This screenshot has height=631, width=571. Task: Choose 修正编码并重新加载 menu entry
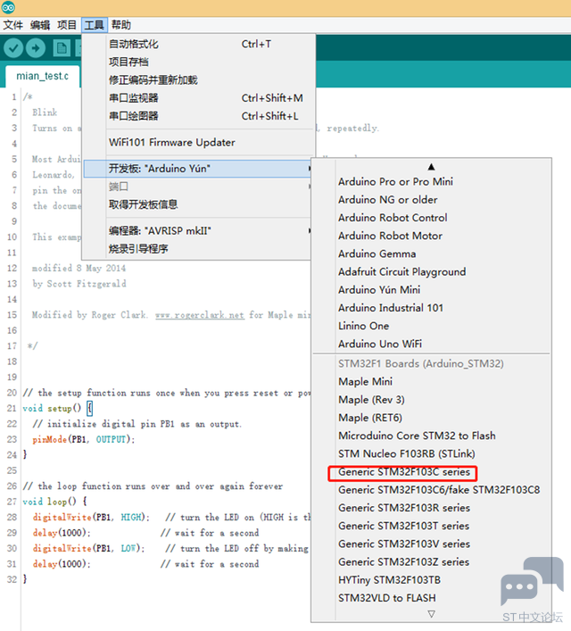(198, 80)
